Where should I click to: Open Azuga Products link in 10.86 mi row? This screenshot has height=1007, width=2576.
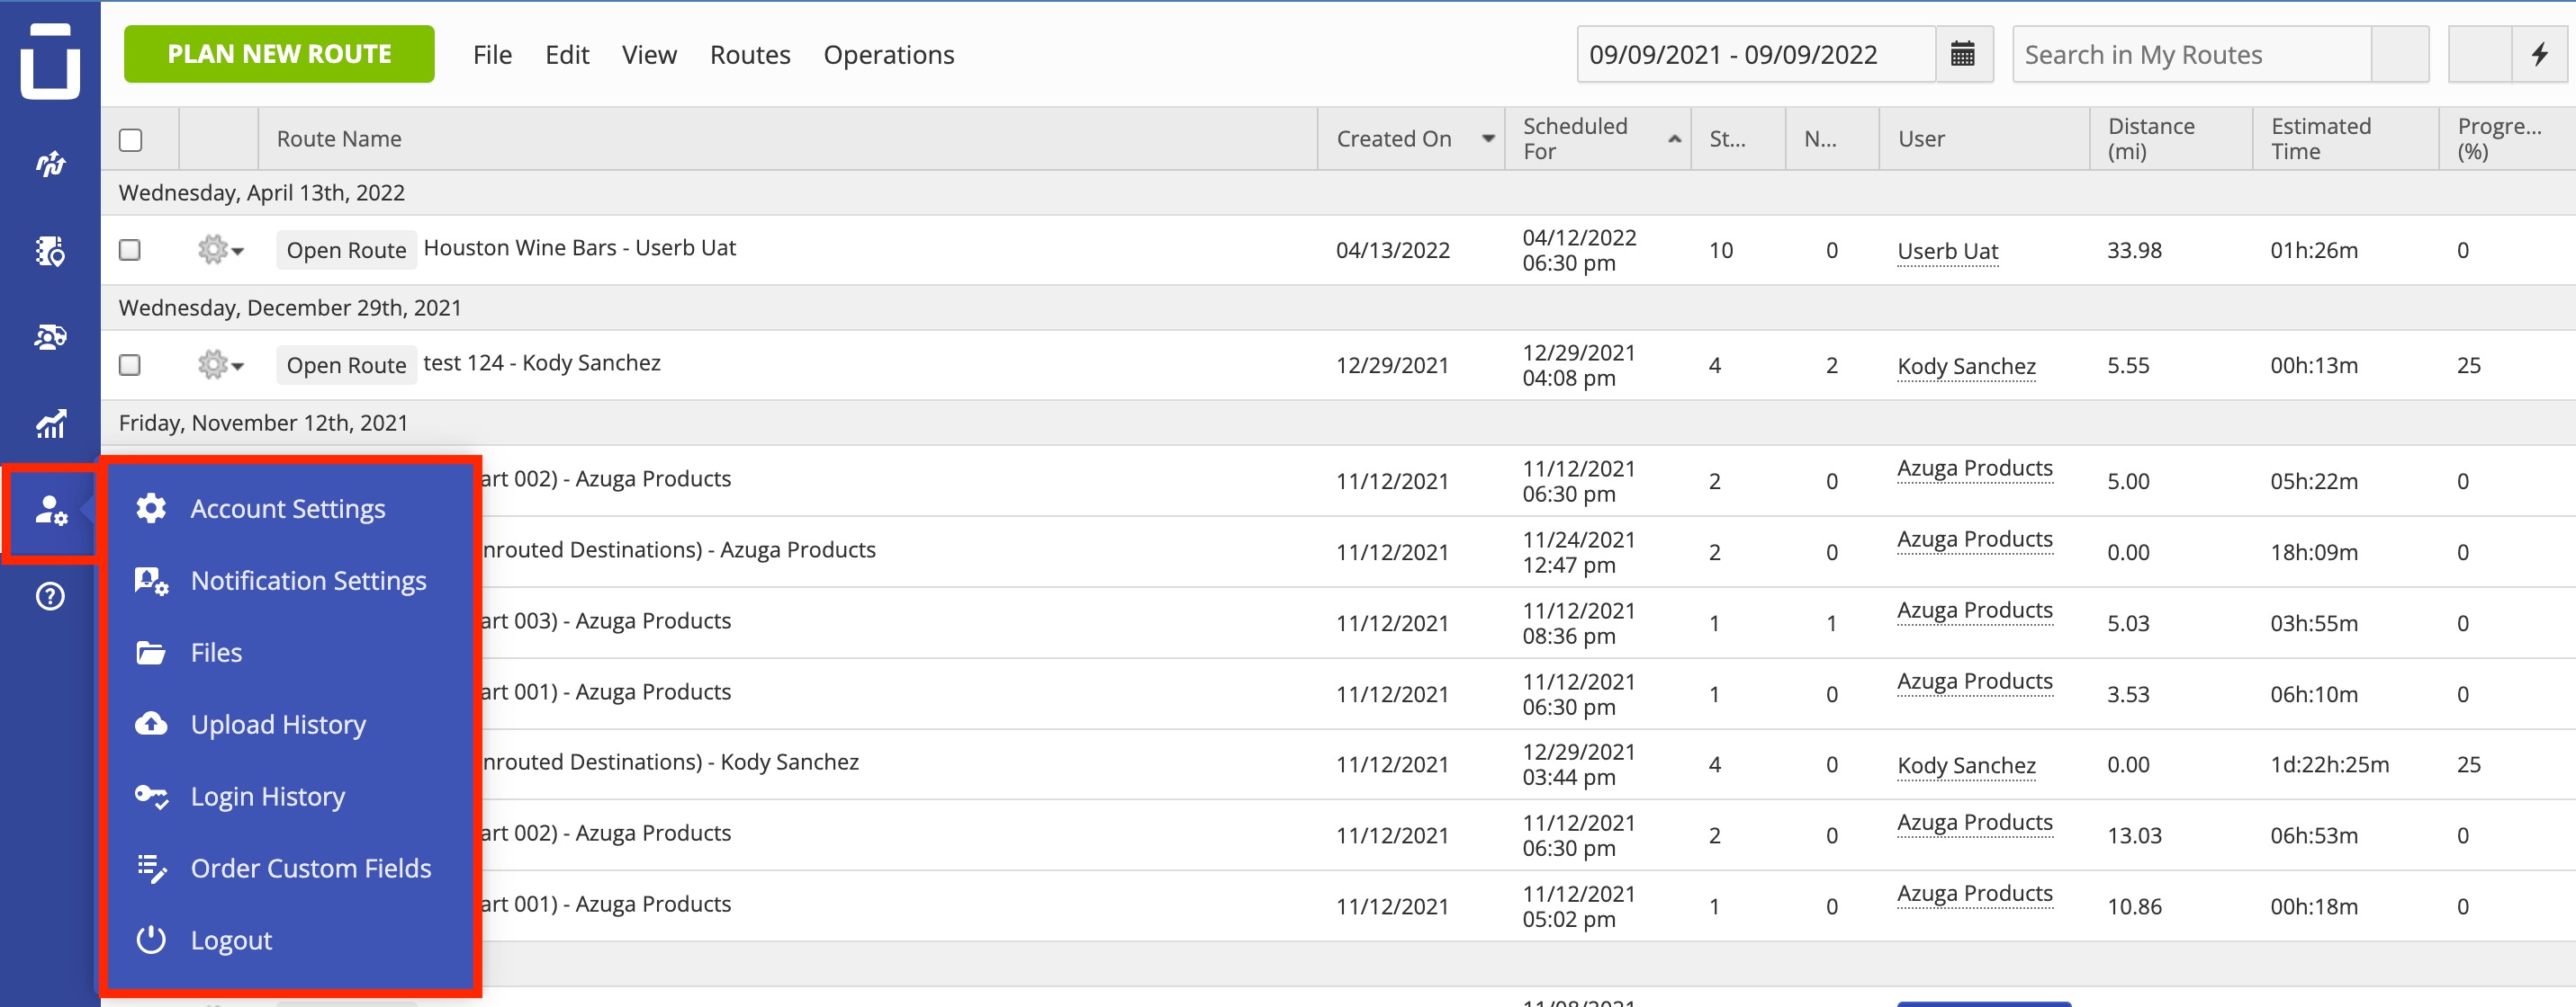coord(1975,893)
